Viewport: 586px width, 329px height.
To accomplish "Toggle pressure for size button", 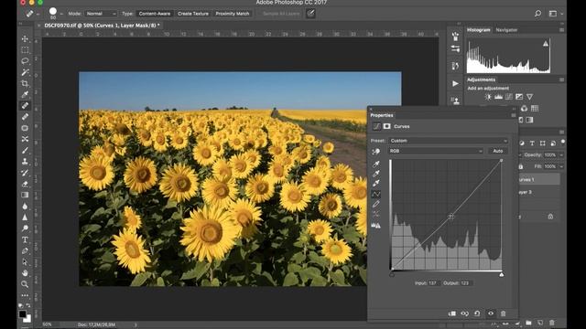I will [x=310, y=14].
